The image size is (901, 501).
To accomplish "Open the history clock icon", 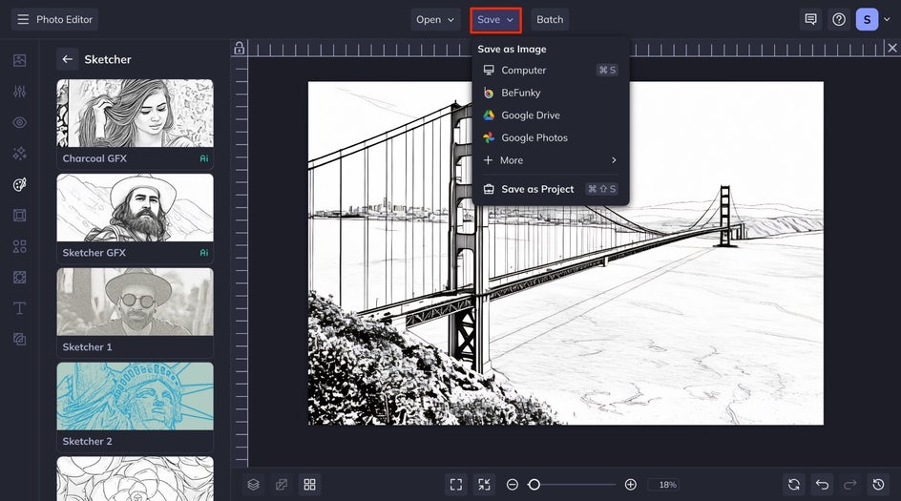I will (879, 485).
